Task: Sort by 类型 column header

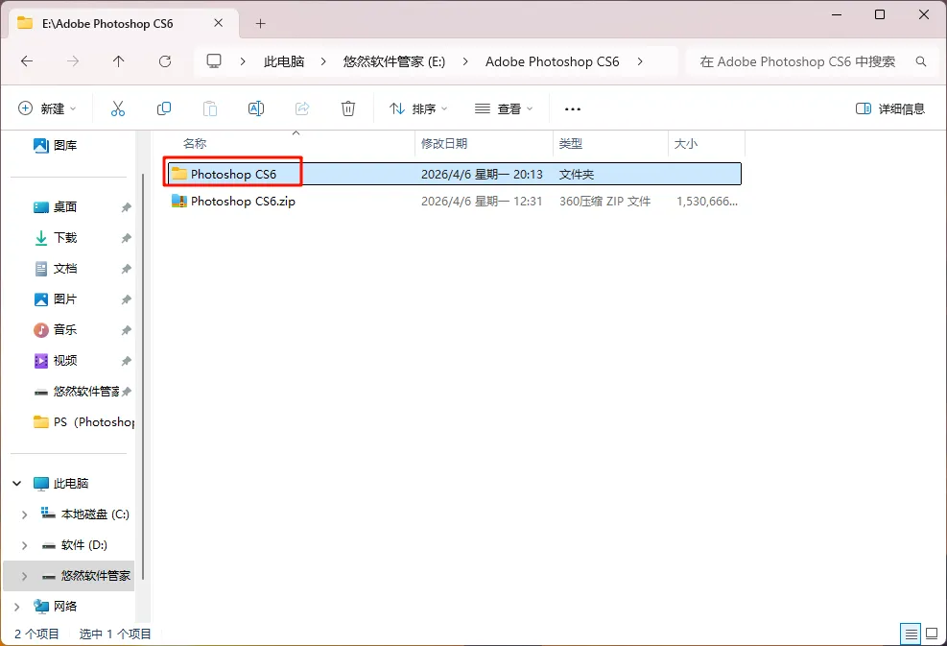Action: click(x=570, y=144)
